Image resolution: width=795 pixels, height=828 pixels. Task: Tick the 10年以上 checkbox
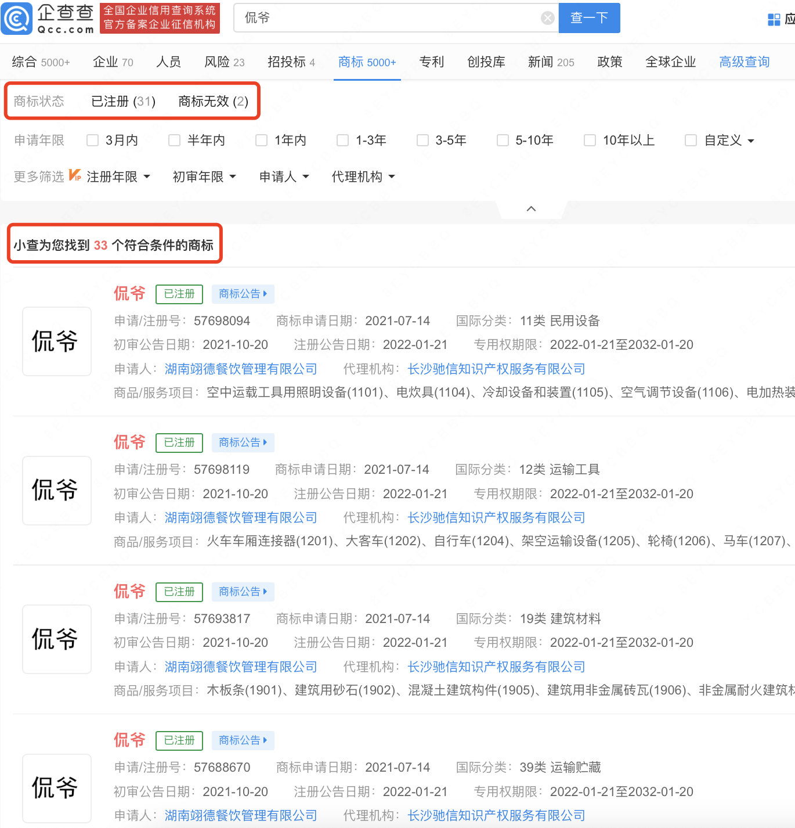coord(590,140)
